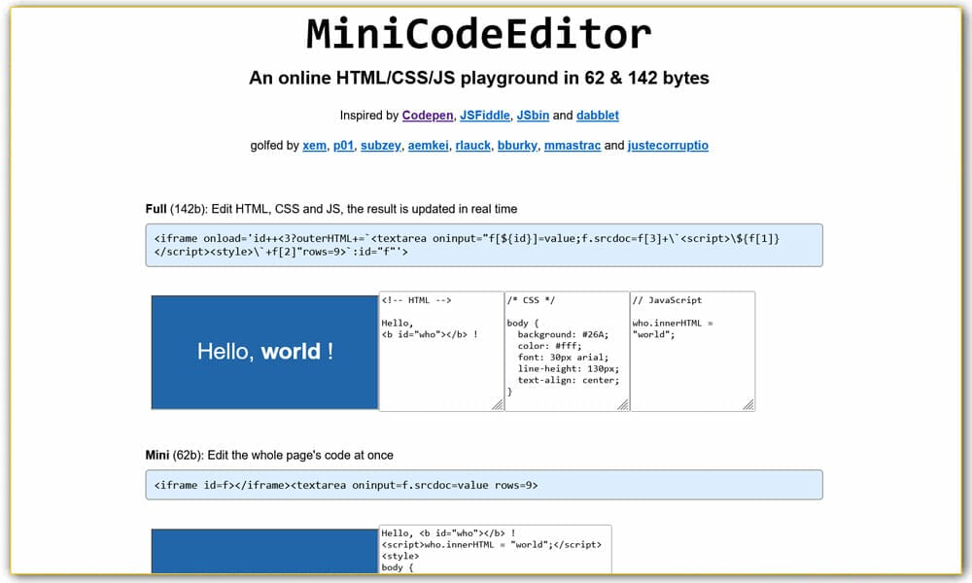The width and height of the screenshot is (972, 583).
Task: Open the dabblet link
Action: click(597, 115)
